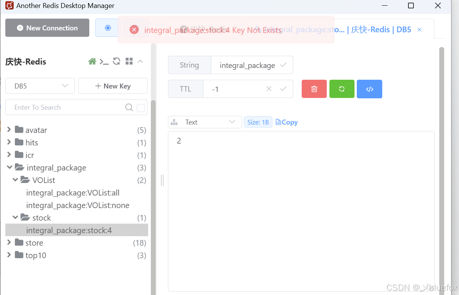Collapse the 庆快-Redis connection panel

[x=140, y=62]
